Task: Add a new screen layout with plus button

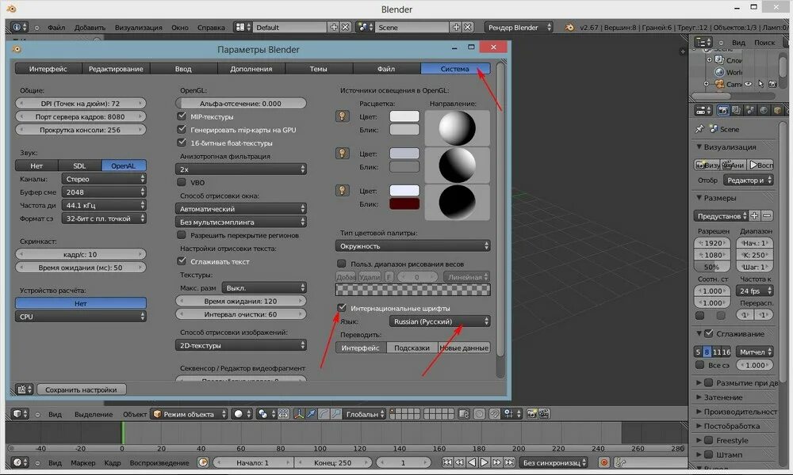Action: [334, 27]
